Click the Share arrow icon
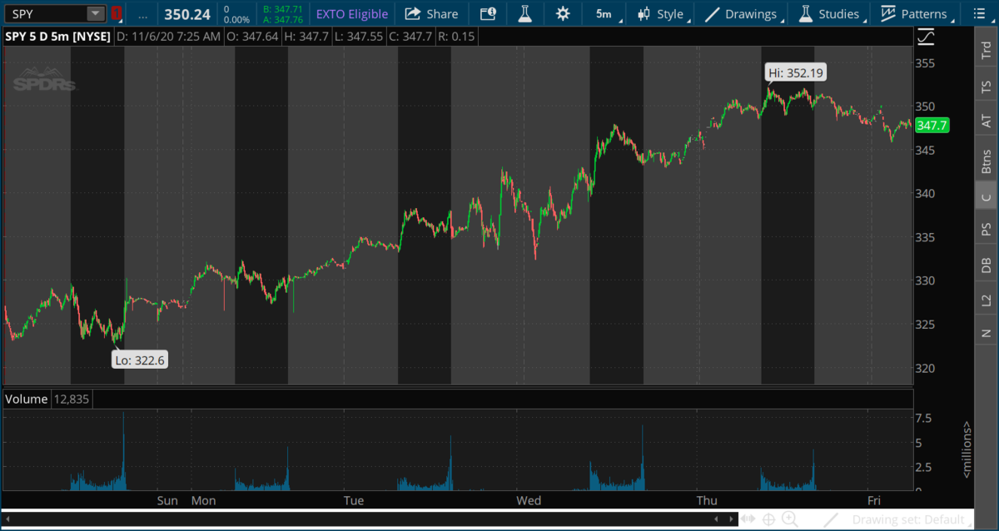This screenshot has width=999, height=531. [412, 14]
